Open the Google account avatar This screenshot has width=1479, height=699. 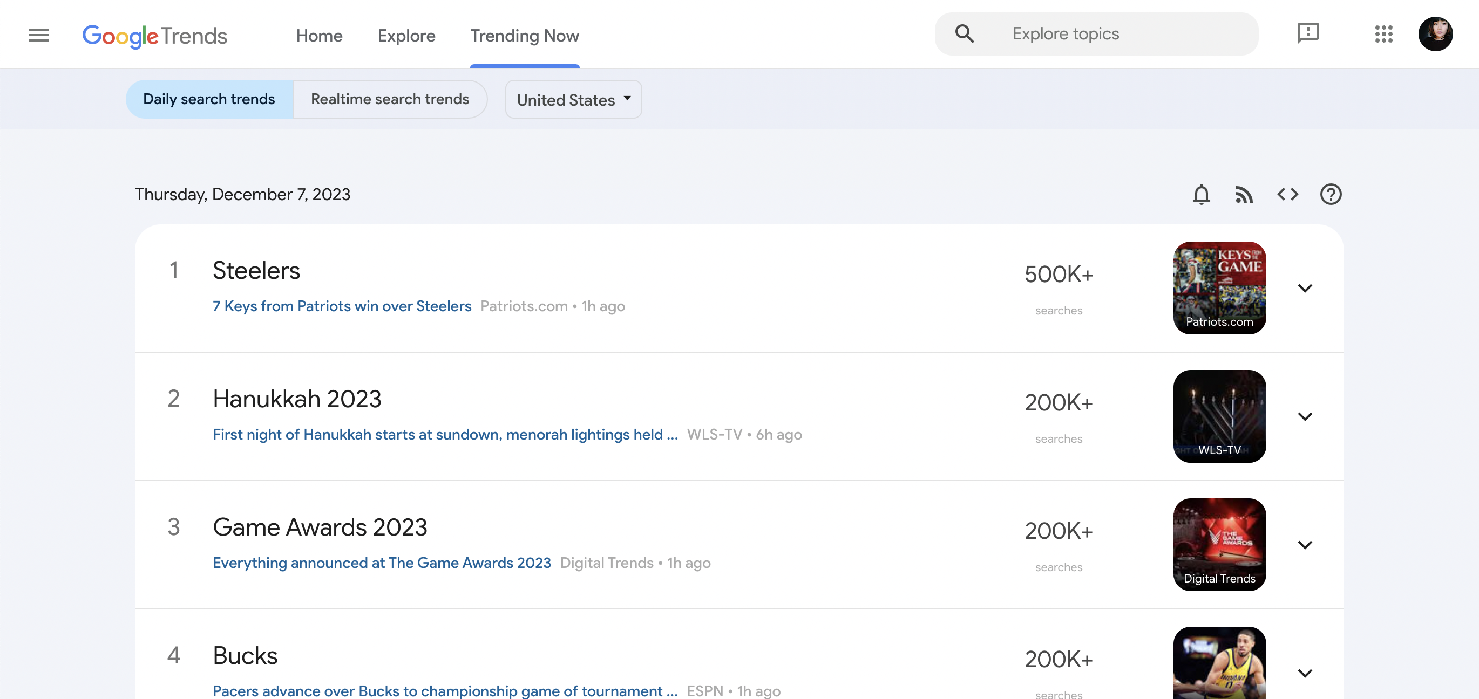click(x=1435, y=34)
